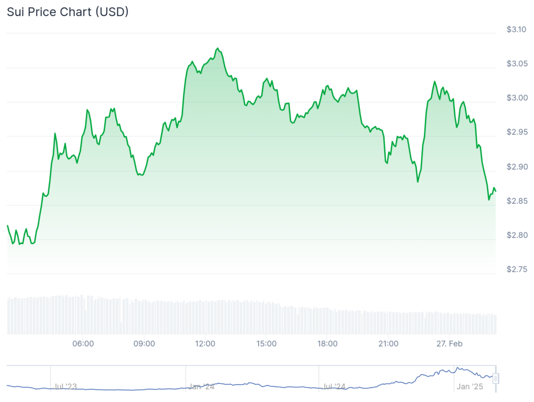Click the last price point on the line
534x402 pixels.
click(495, 191)
